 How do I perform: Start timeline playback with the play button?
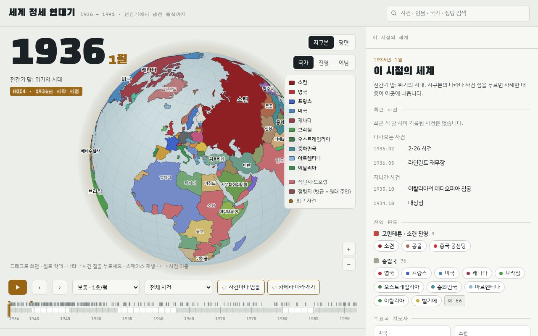pos(18,287)
